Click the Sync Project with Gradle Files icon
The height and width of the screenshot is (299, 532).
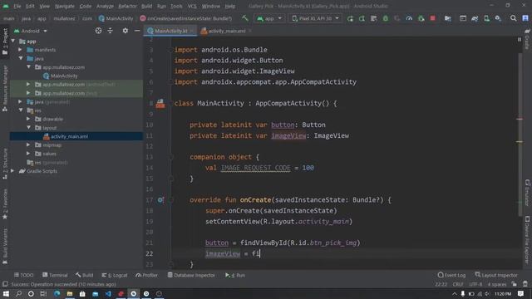[x=475, y=18]
